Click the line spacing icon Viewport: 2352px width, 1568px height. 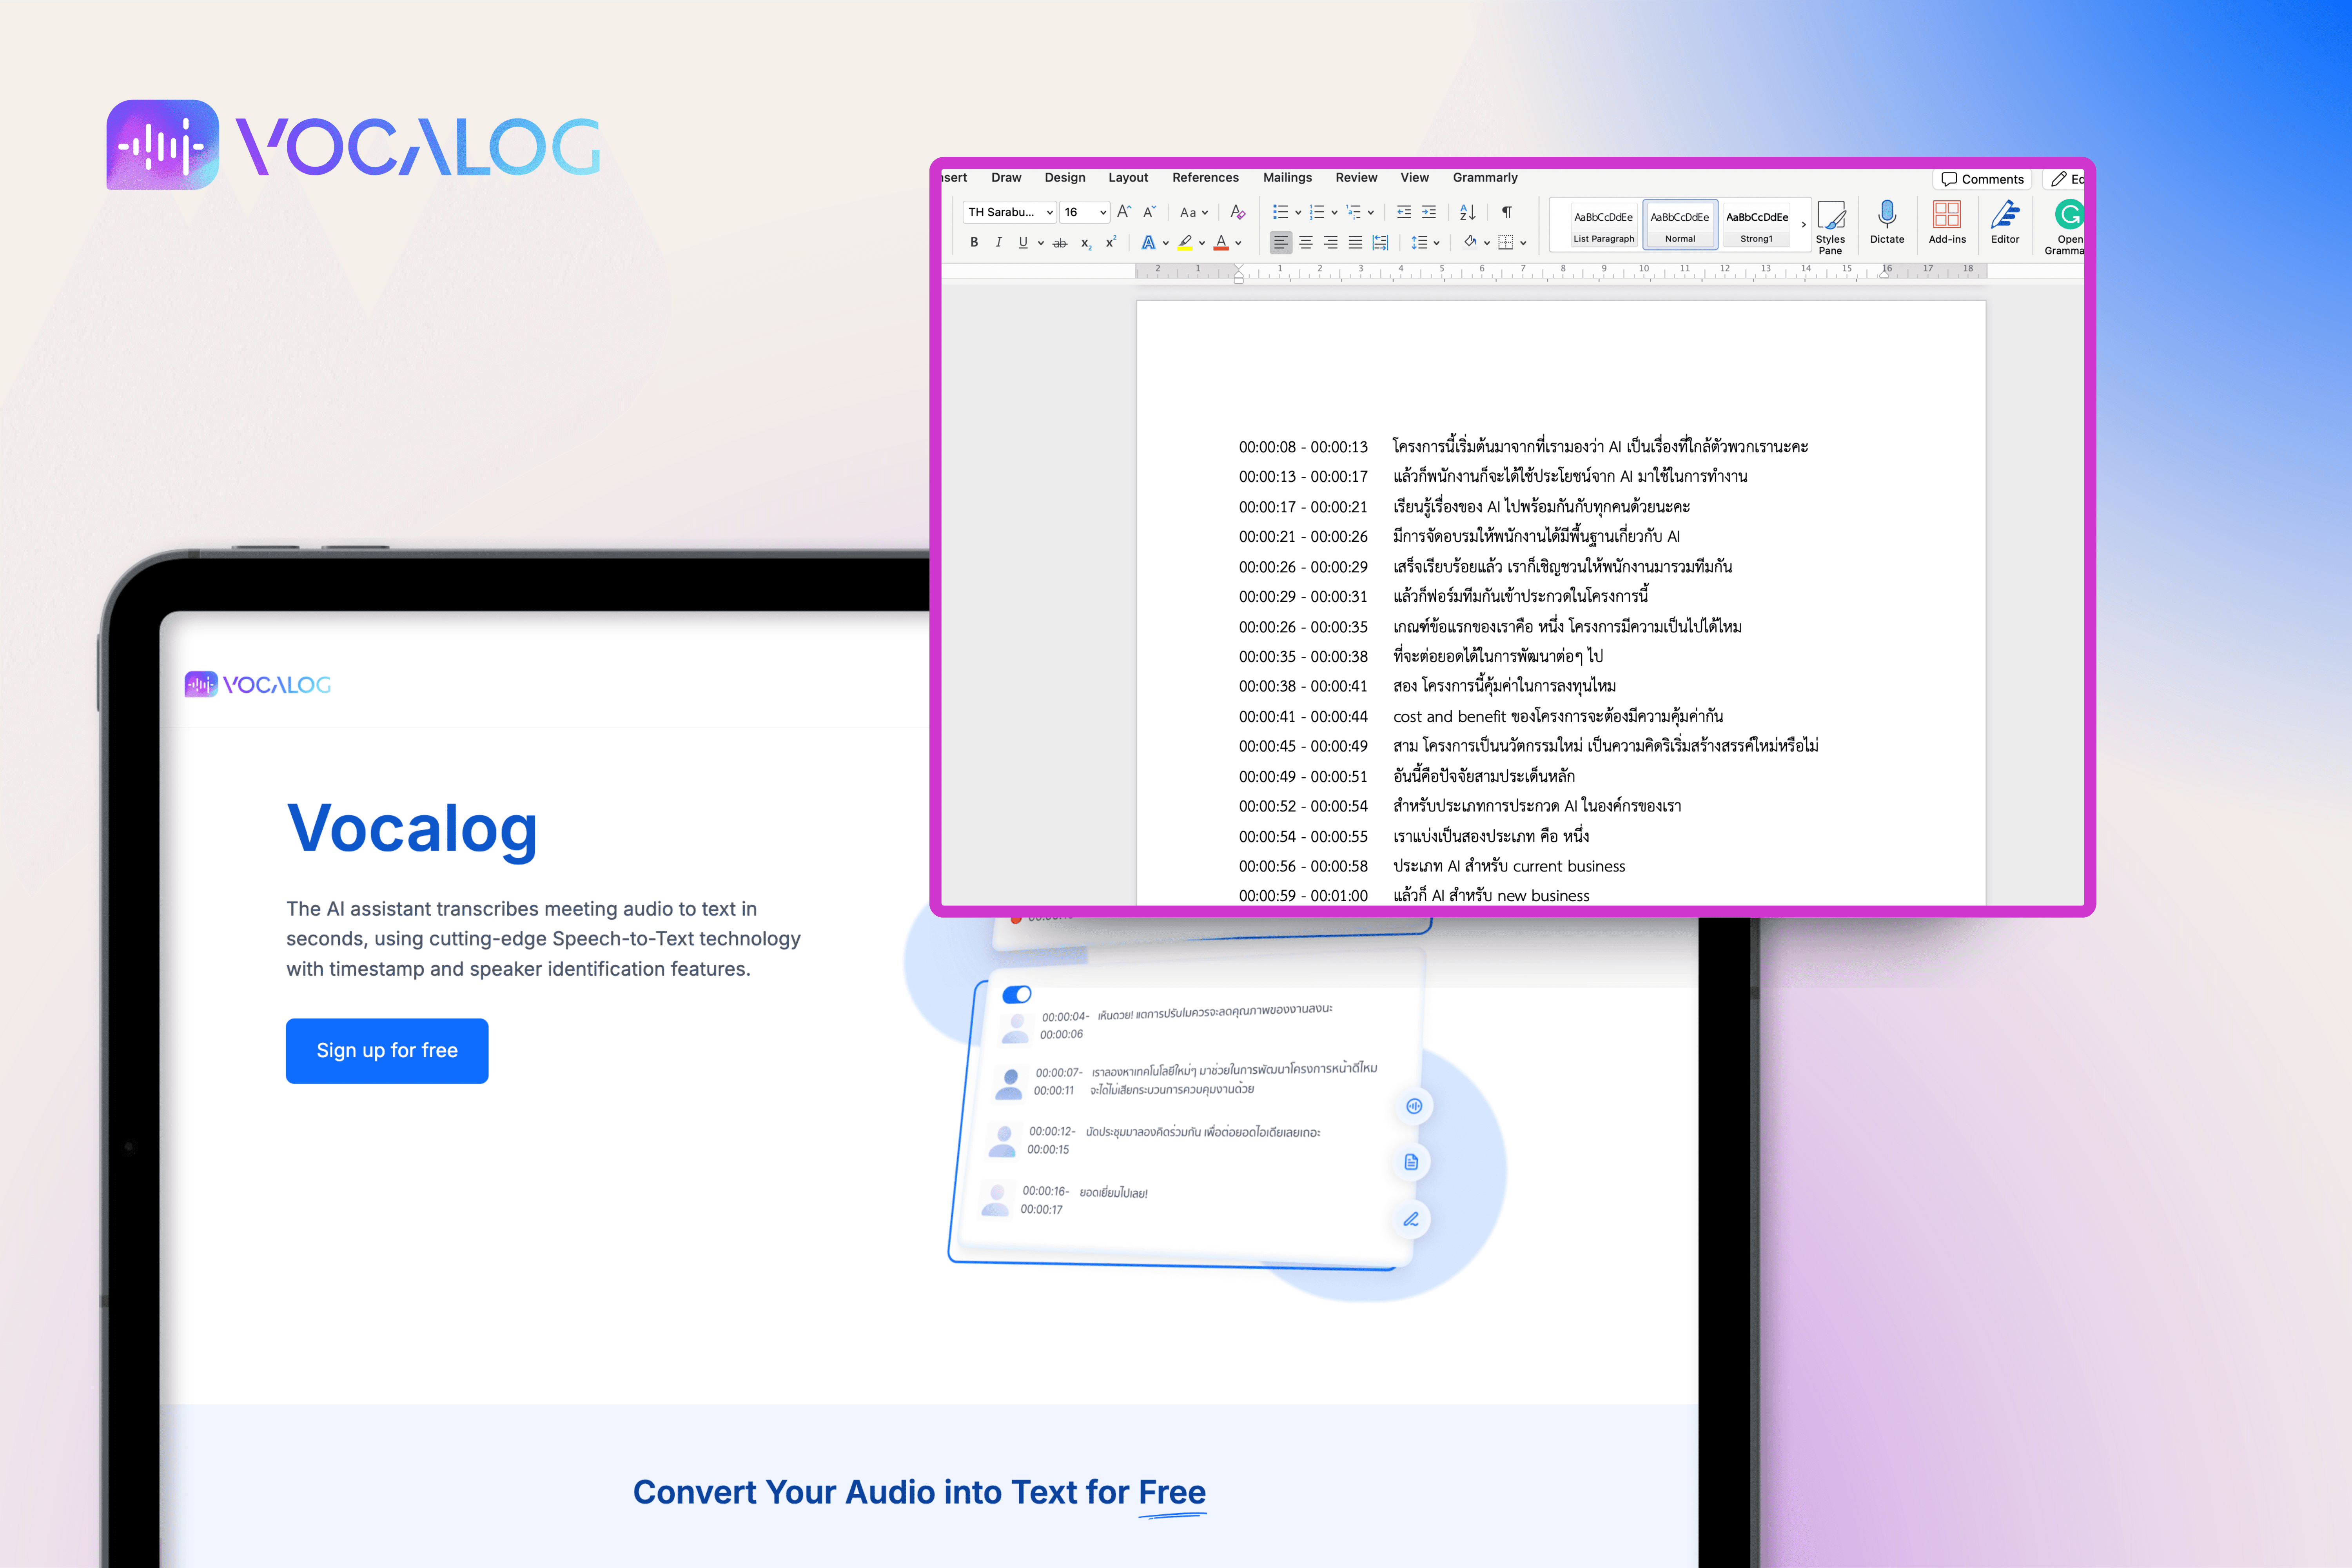[x=1419, y=242]
